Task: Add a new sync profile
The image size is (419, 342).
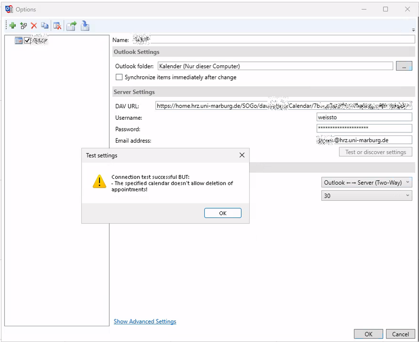Action: click(x=13, y=25)
